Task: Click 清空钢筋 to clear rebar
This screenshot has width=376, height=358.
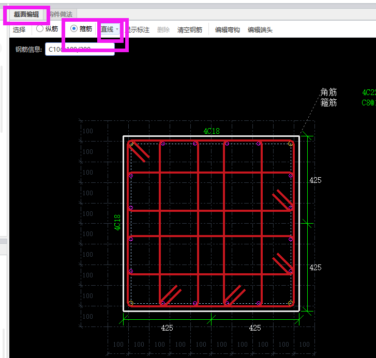Action: 190,29
